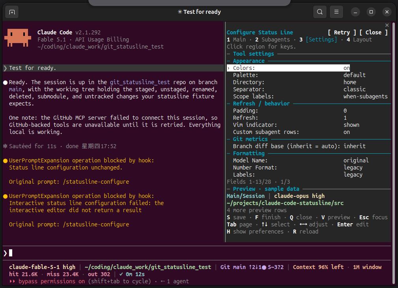This screenshot has height=288, width=398.
Task: Switch to the 4 Layout tab
Action: (359, 40)
